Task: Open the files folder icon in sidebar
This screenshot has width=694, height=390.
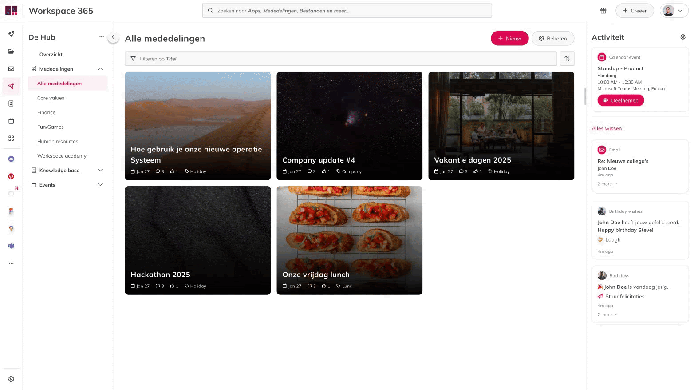Action: 11,52
